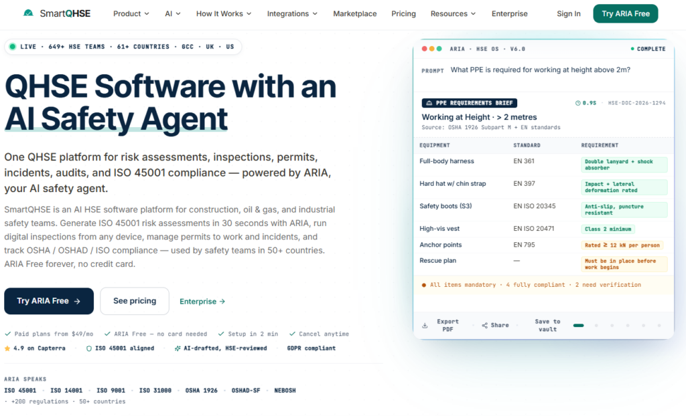The height and width of the screenshot is (416, 686).
Task: Expand the Resources dropdown menu
Action: pyautogui.click(x=453, y=13)
